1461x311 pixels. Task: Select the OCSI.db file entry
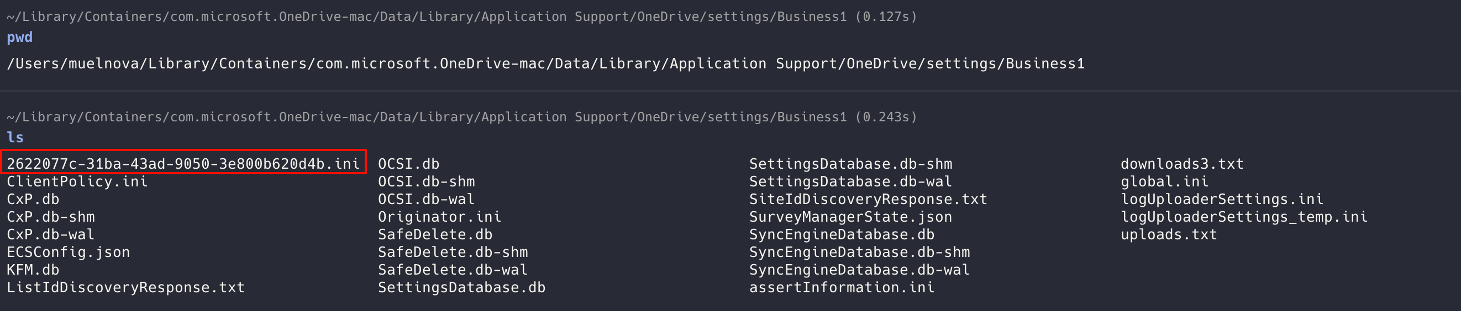[x=408, y=164]
